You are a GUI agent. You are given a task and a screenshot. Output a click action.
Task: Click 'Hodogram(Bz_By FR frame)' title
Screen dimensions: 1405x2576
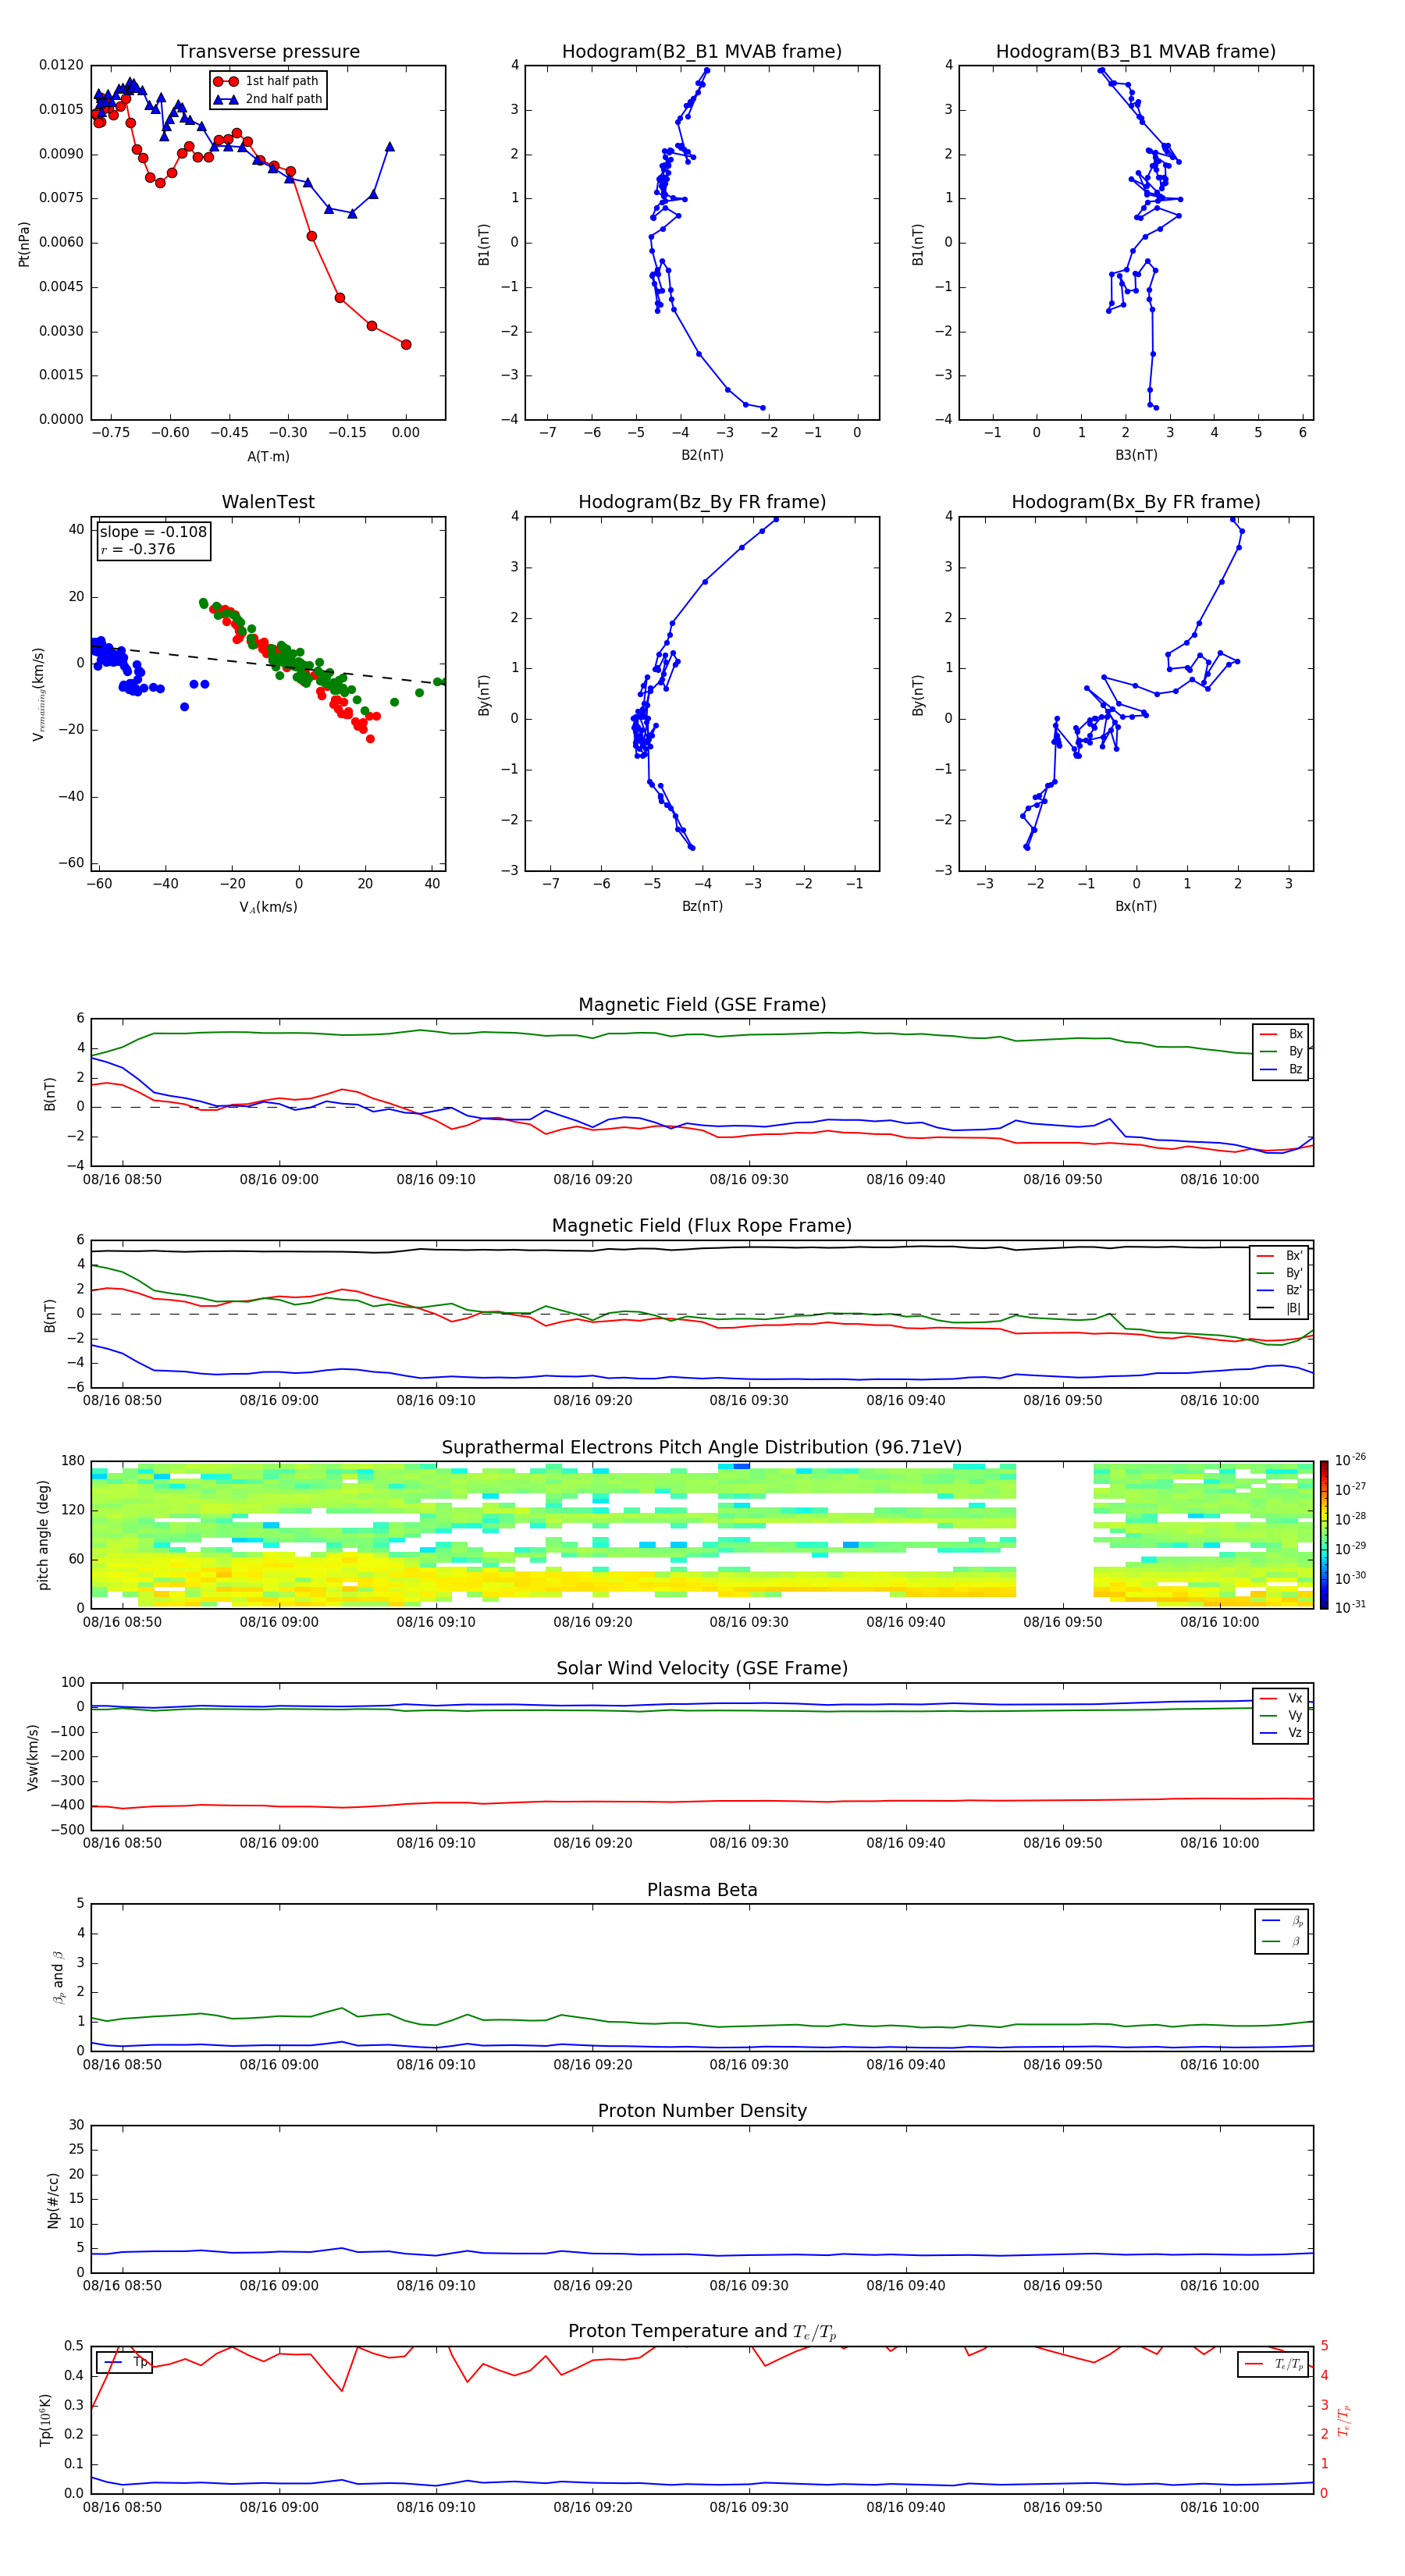[x=702, y=502]
